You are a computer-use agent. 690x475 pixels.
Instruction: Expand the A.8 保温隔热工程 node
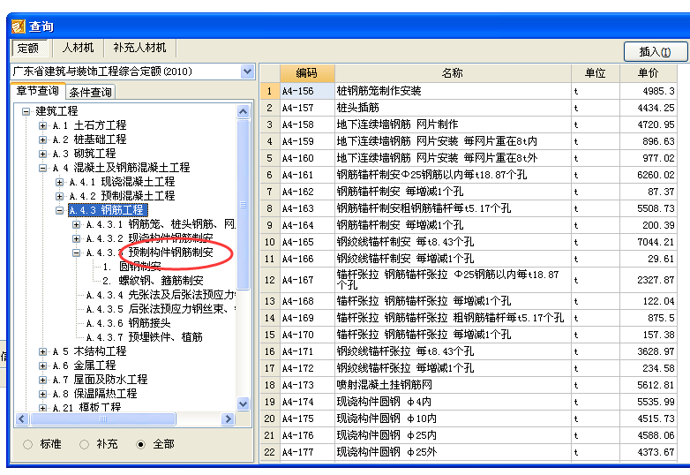(42, 394)
